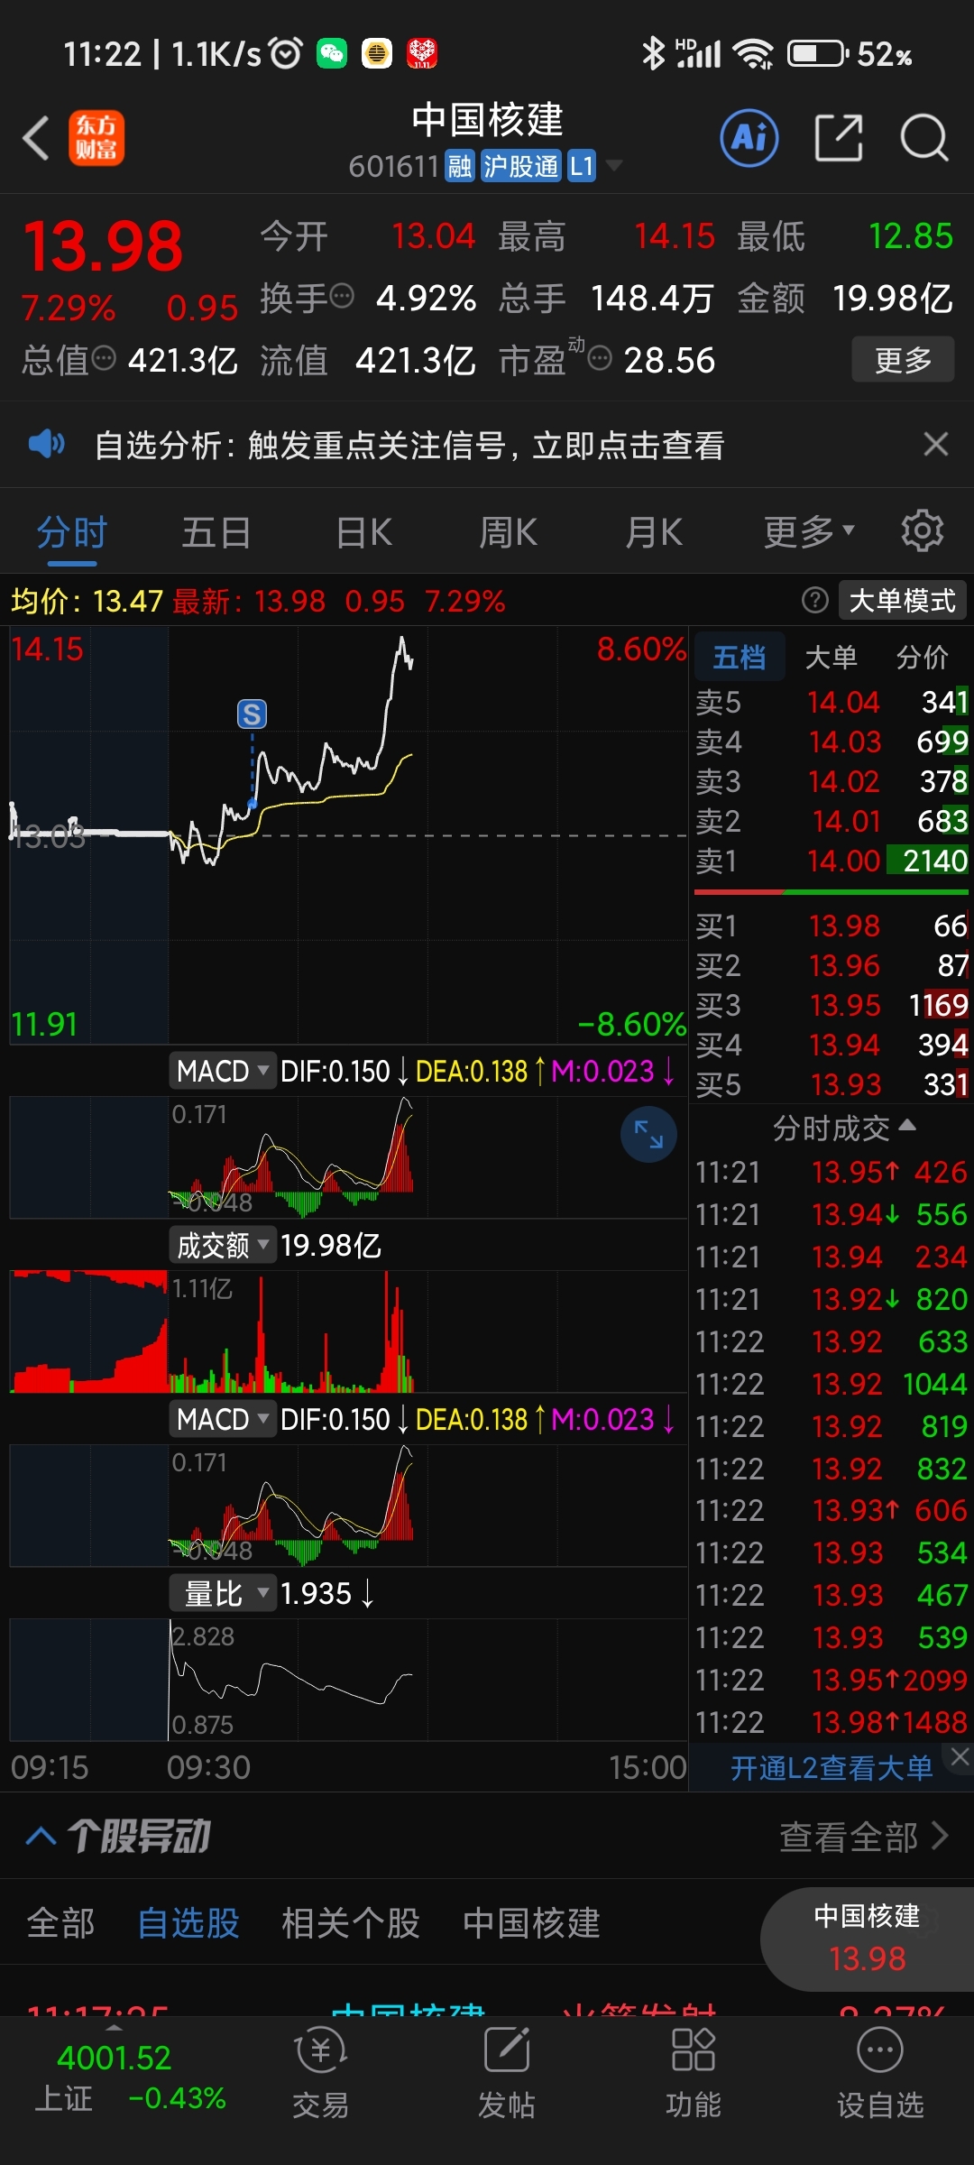Image resolution: width=974 pixels, height=2165 pixels.
Task: Tap the large 13.98 latest price
Action: pos(103,246)
